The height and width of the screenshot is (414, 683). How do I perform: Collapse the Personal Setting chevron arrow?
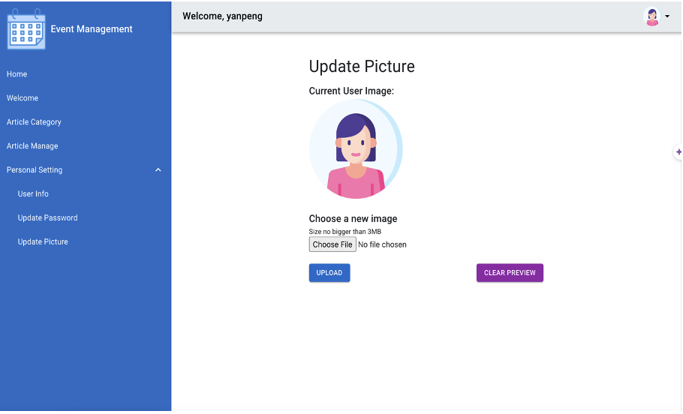(158, 170)
